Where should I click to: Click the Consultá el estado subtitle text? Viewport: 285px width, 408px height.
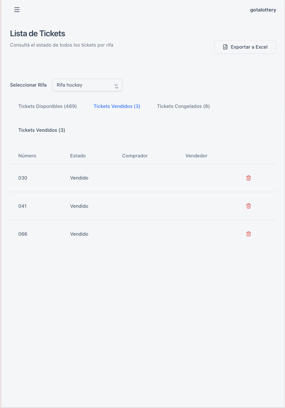[61, 45]
